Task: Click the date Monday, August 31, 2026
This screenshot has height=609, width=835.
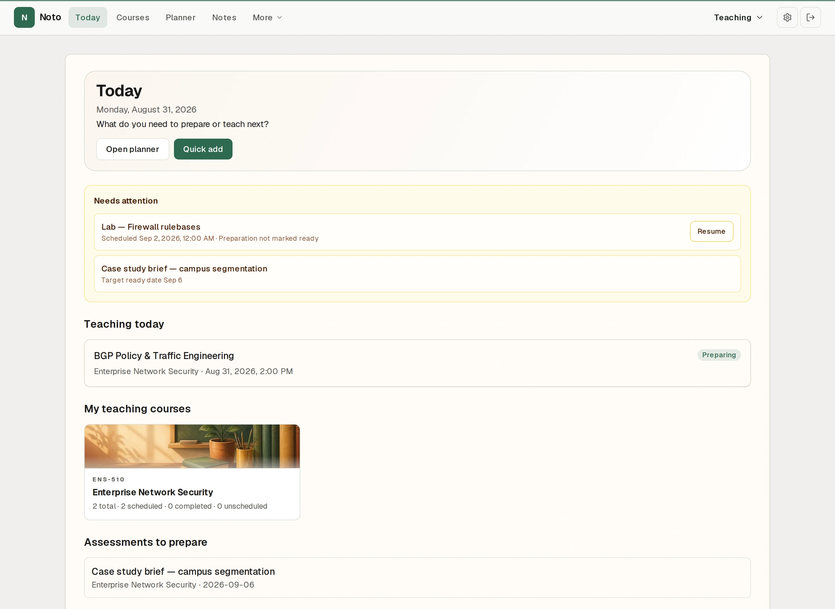Action: click(146, 110)
